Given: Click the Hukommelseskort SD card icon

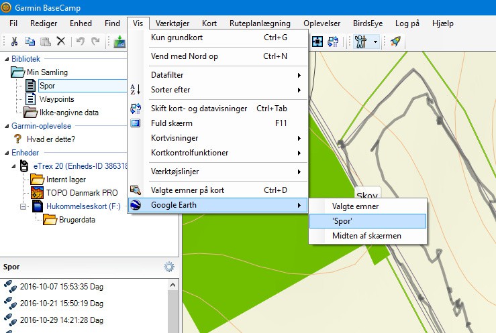Looking at the screenshot, I should point(38,206).
